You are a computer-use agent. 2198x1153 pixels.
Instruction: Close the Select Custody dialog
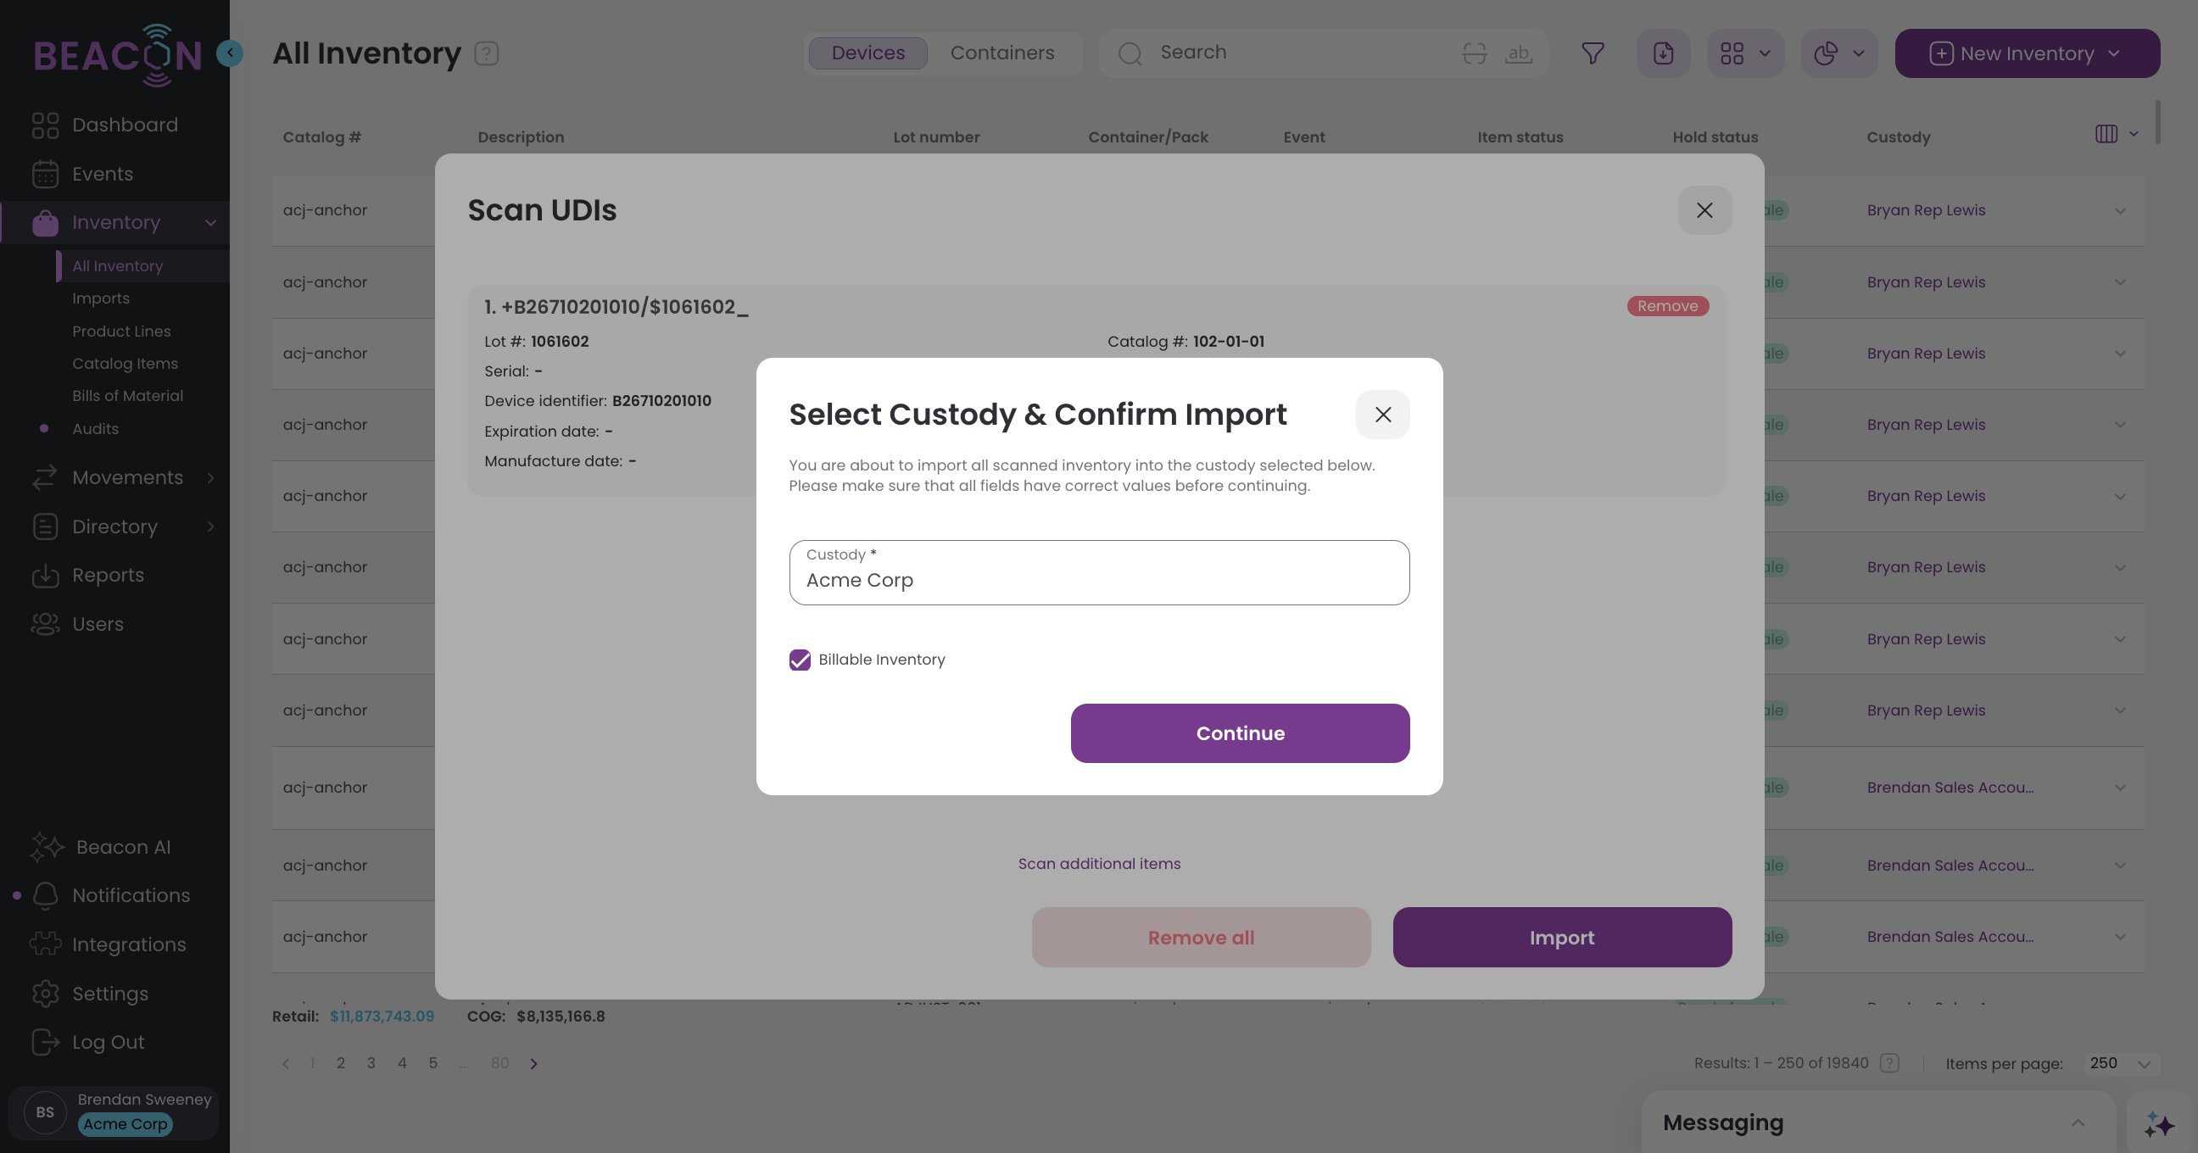(1382, 415)
